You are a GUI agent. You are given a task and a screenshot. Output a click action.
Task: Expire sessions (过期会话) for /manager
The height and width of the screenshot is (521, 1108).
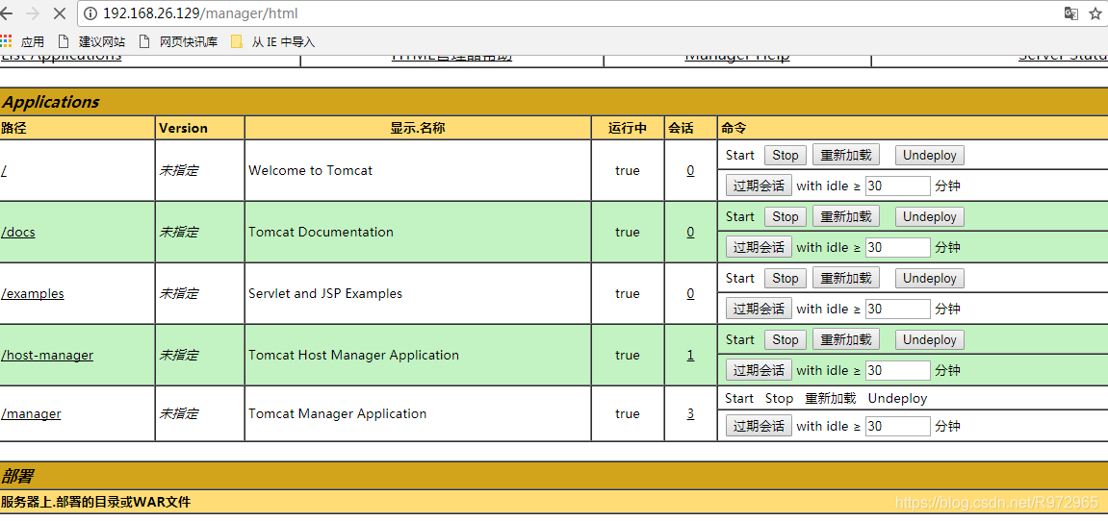point(759,426)
